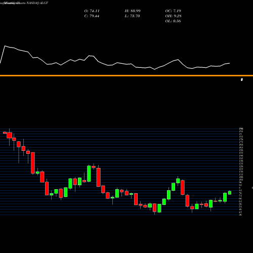Click the low price 'L: 73.70'
The image size is (253, 253).
pyautogui.click(x=132, y=16)
